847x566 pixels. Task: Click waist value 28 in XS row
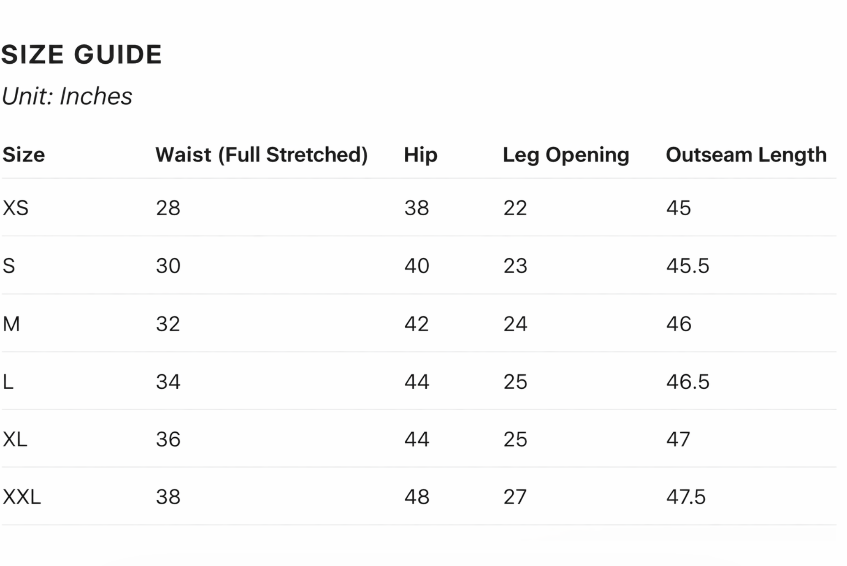[x=168, y=208]
